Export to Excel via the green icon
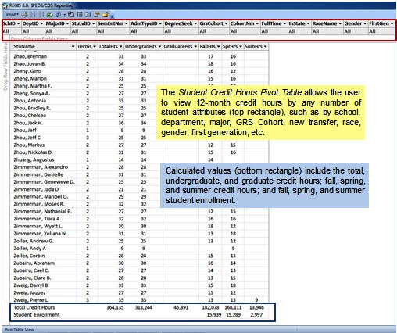 tap(49, 15)
